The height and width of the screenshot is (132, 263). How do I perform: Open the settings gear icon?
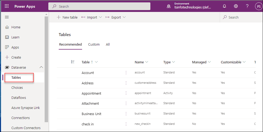pos(236,6)
